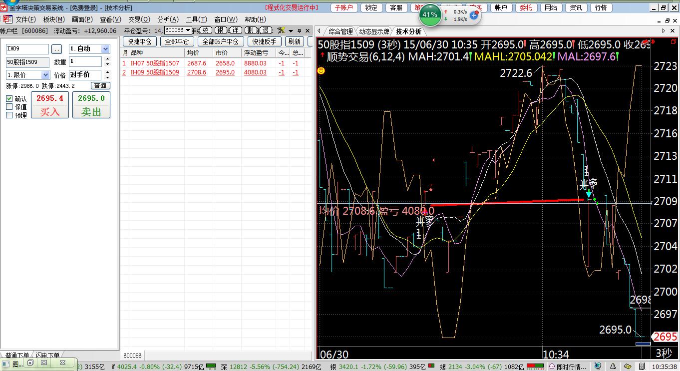The height and width of the screenshot is (371, 680).
Task: Open the 工具(T) menu
Action: [x=196, y=19]
